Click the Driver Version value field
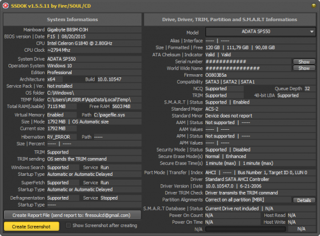The height and width of the screenshot is (236, 320). [260, 186]
